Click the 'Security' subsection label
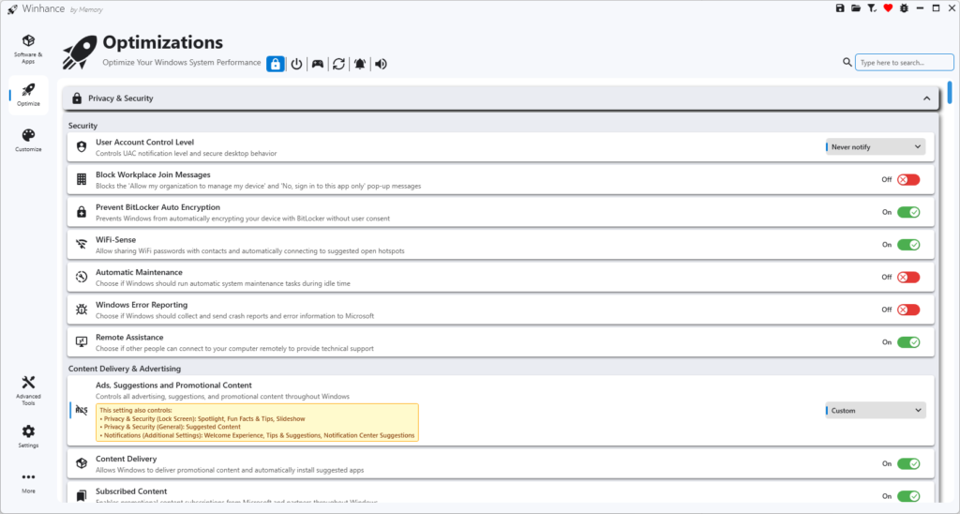960x514 pixels. click(x=82, y=126)
